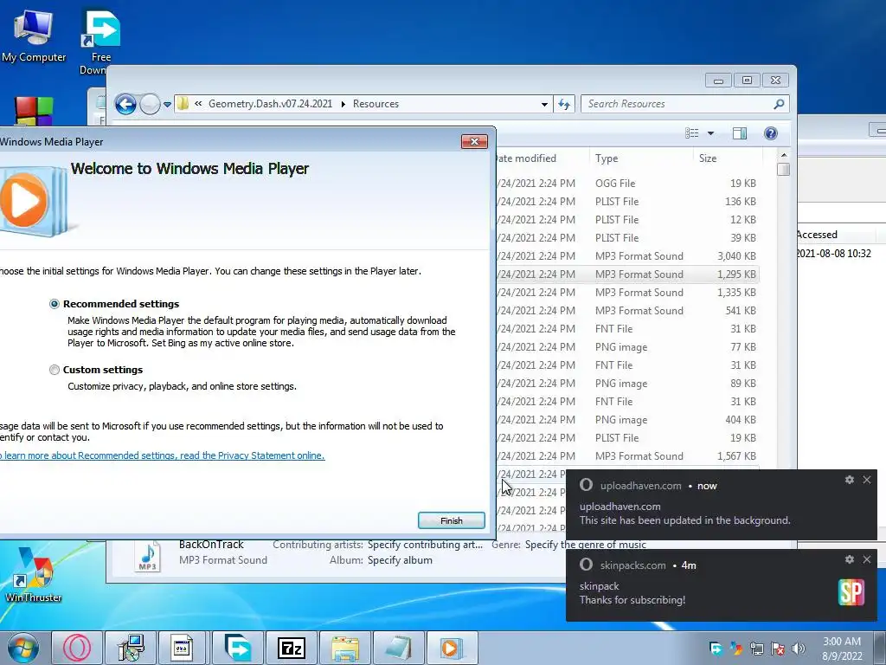
Task: Open the recent pages dropdown arrow in Explorer
Action: click(167, 105)
